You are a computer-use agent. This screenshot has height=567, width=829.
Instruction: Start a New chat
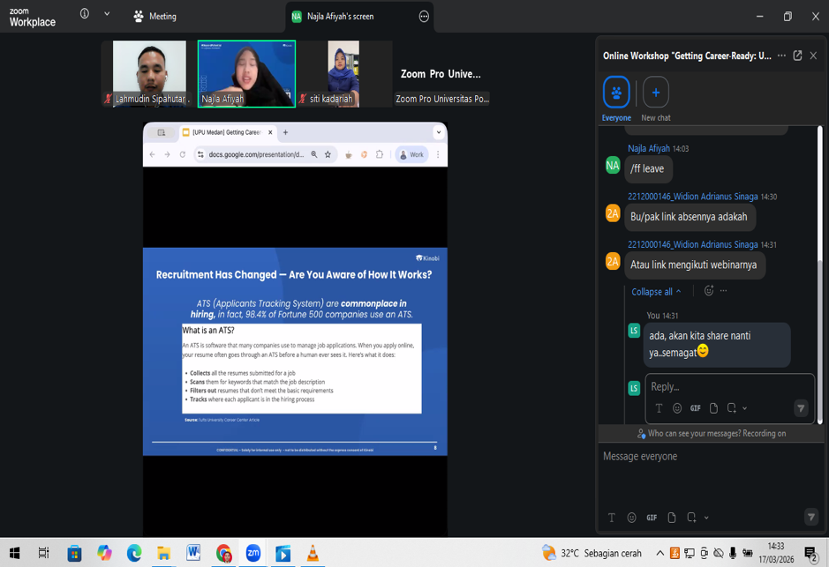click(x=655, y=93)
